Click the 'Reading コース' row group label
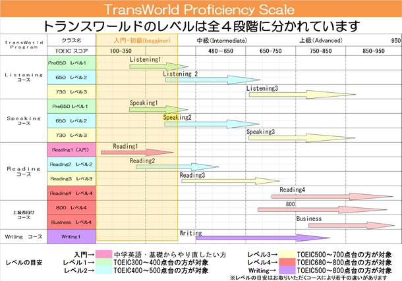 [x=24, y=172]
